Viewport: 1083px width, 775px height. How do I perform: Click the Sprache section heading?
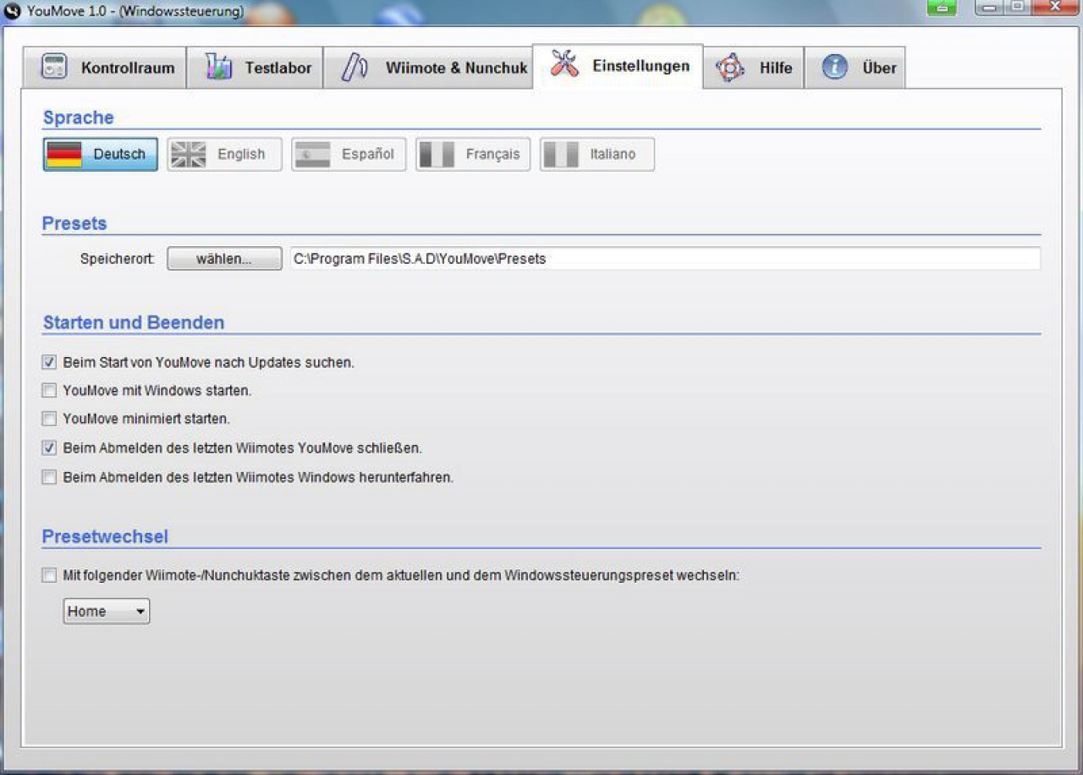[78, 118]
